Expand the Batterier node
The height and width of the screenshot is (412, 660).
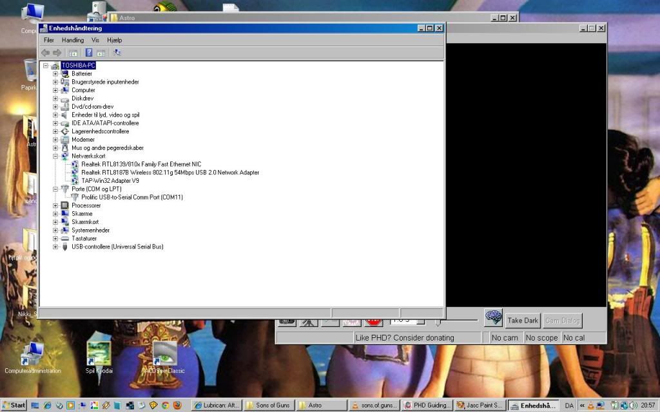pyautogui.click(x=55, y=73)
